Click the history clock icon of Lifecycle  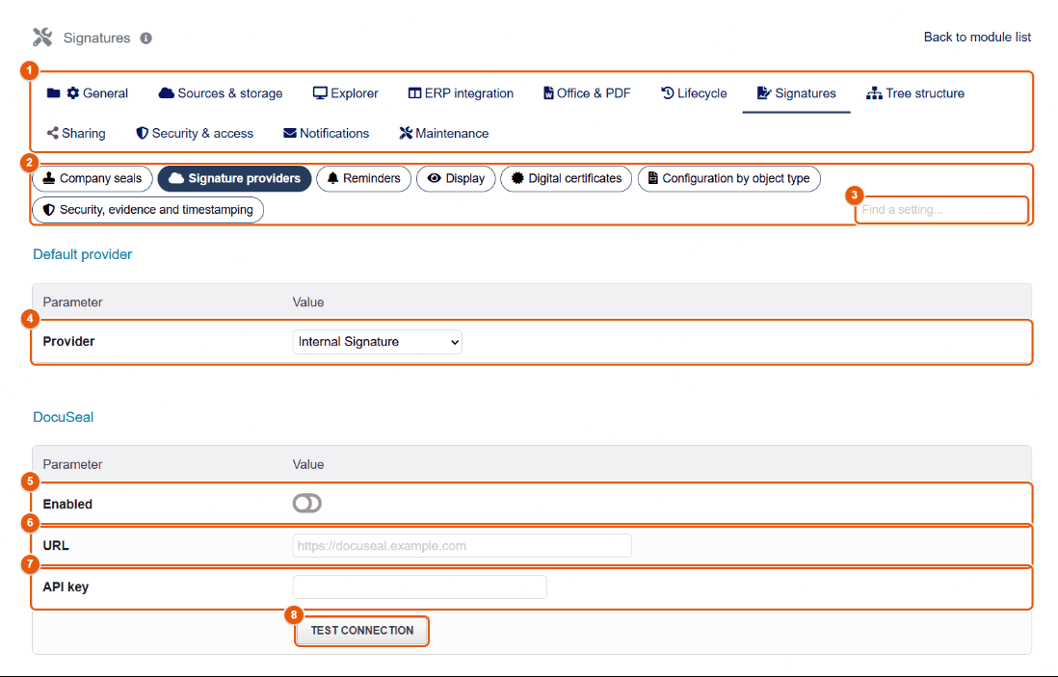668,93
